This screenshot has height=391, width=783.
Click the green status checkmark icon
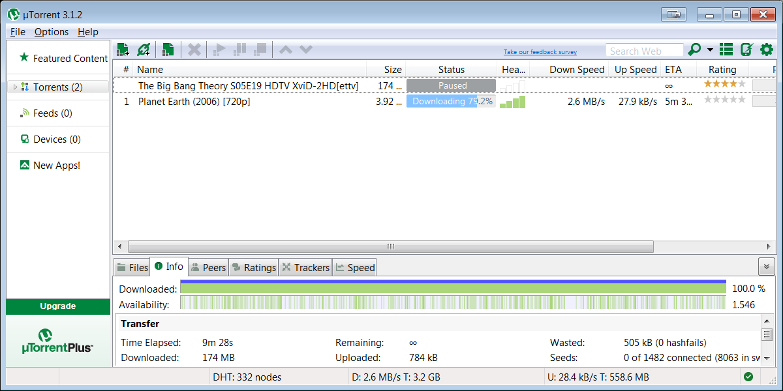point(748,376)
